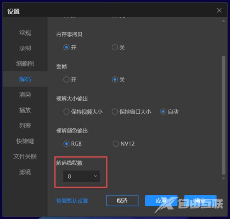Confirm settings with the 确定 button

coord(200,201)
